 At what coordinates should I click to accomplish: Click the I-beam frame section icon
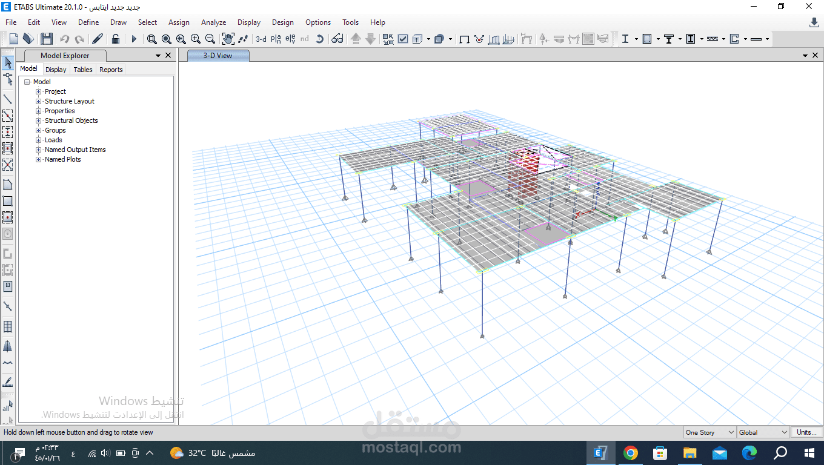[x=625, y=39]
